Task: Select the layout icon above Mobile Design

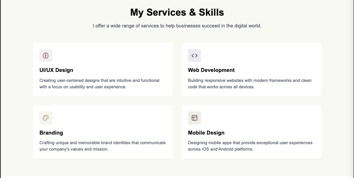Action: pyautogui.click(x=194, y=118)
